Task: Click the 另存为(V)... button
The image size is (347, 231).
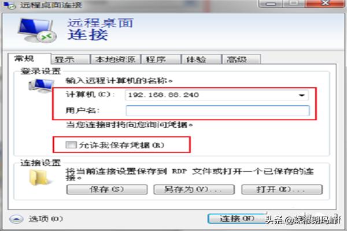Action: pyautogui.click(x=194, y=189)
